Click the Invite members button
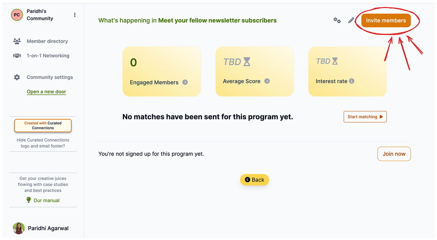 (386, 20)
